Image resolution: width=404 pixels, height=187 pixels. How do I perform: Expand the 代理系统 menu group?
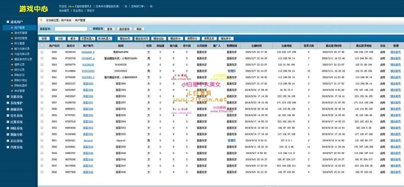coord(16,147)
